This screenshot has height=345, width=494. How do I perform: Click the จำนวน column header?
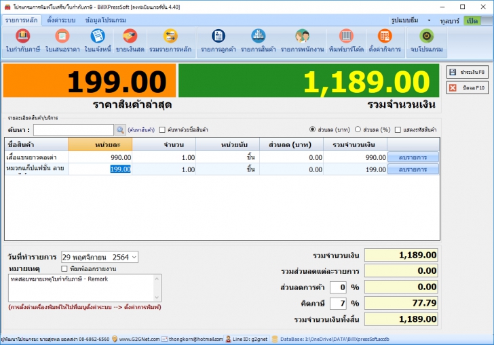(x=164, y=144)
